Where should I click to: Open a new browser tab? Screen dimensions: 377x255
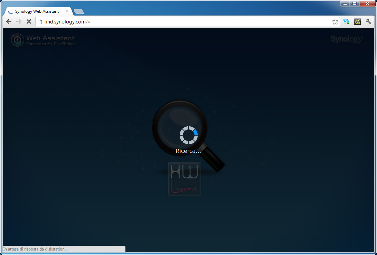pyautogui.click(x=79, y=11)
